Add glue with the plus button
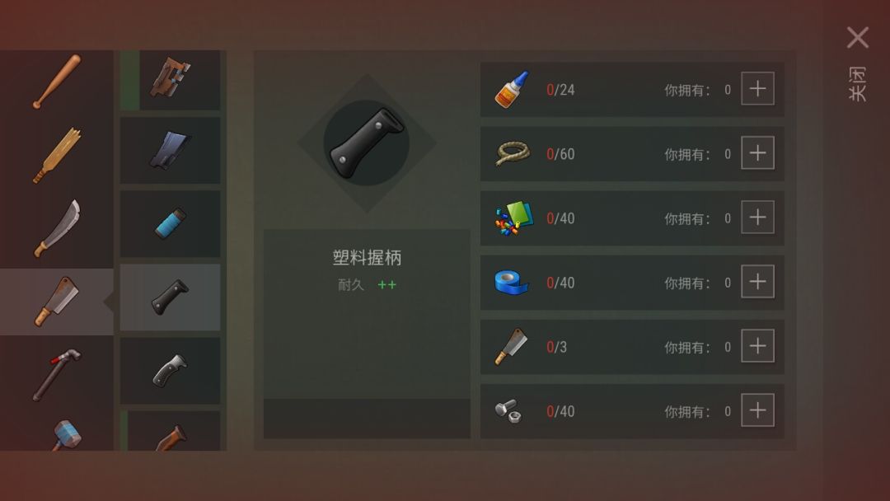890x501 pixels. click(758, 89)
